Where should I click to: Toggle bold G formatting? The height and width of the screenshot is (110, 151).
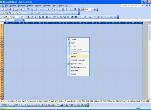point(29,17)
